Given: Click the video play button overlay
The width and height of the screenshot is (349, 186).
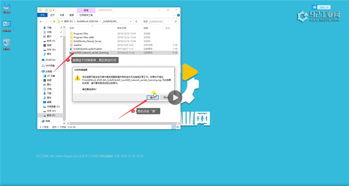Looking at the screenshot, I should pos(175,98).
